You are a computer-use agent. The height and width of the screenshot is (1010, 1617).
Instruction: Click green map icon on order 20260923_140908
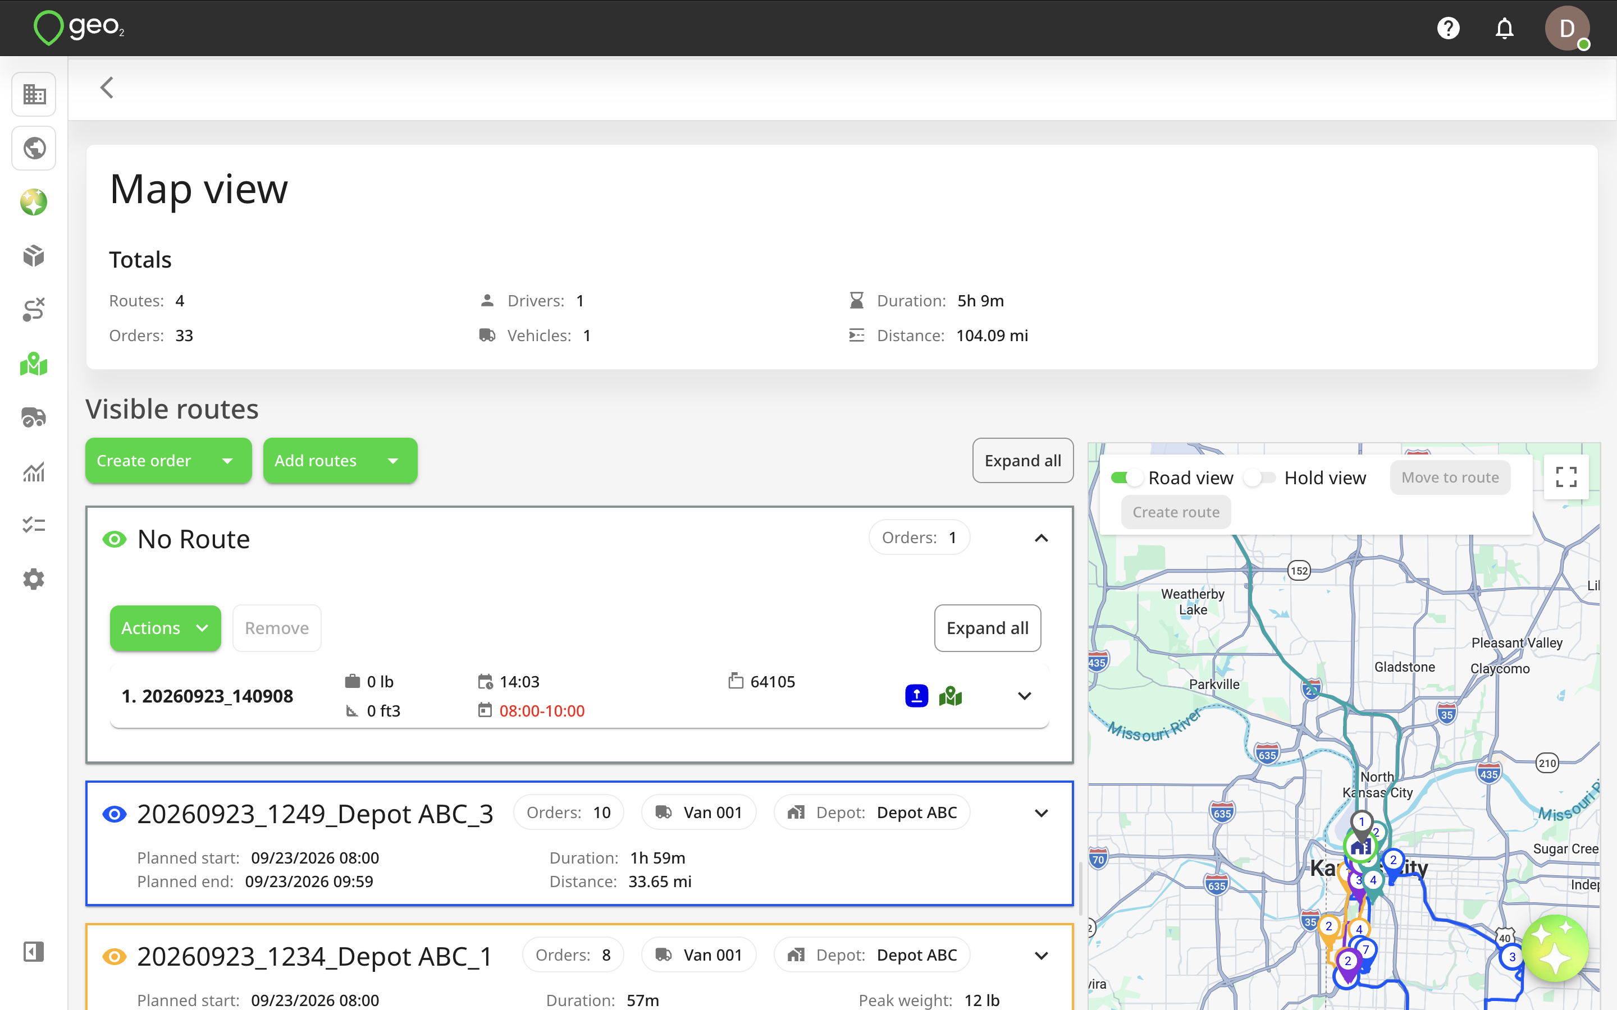pyautogui.click(x=950, y=696)
